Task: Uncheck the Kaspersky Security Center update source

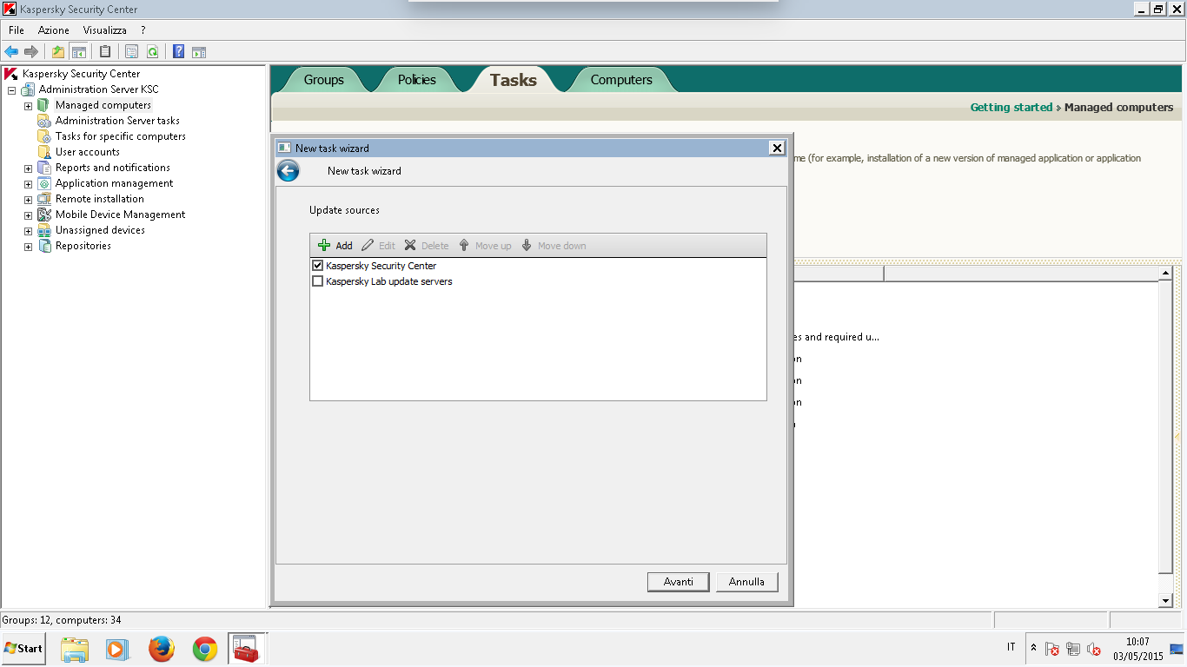Action: coord(318,266)
